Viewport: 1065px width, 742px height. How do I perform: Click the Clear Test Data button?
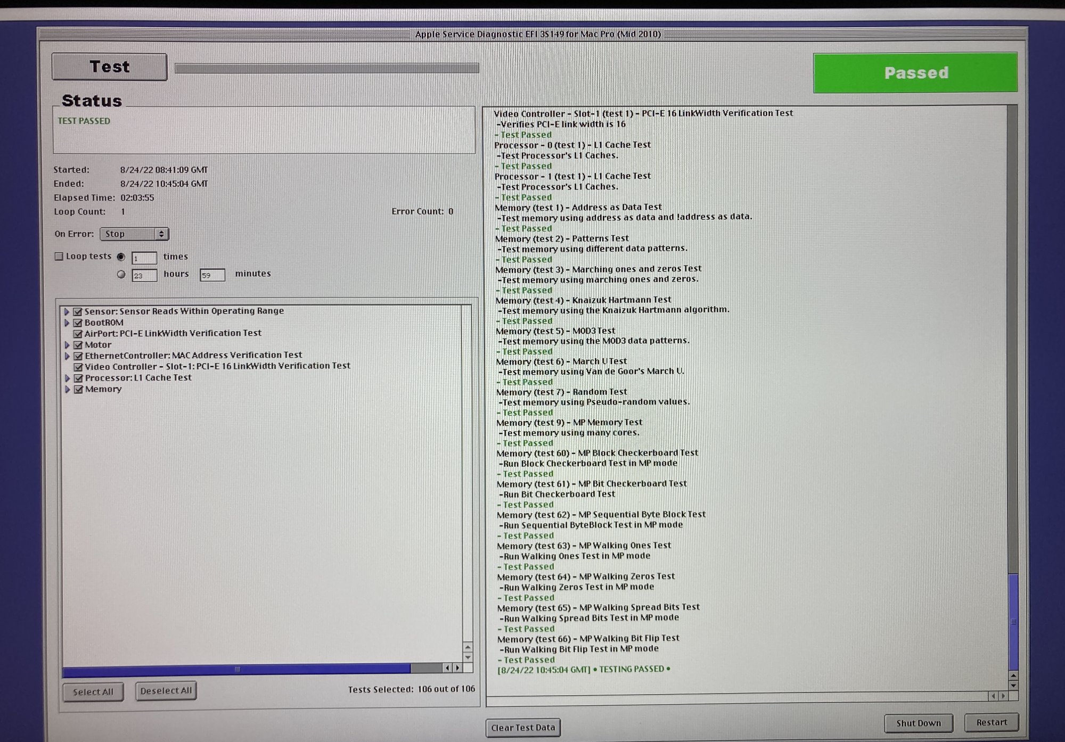coord(522,728)
